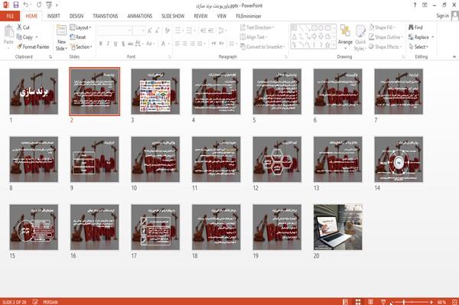The height and width of the screenshot is (305, 459).
Task: Open the Text Direction dropdown
Action: click(x=257, y=28)
